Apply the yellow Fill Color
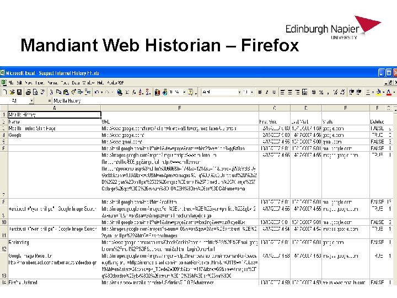This screenshot has height=298, width=397. [x=379, y=92]
